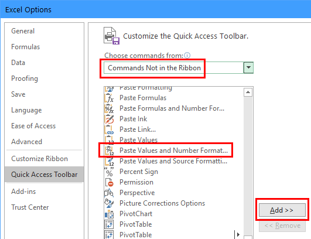
Task: Select the PivotChart icon in list
Action: (109, 214)
